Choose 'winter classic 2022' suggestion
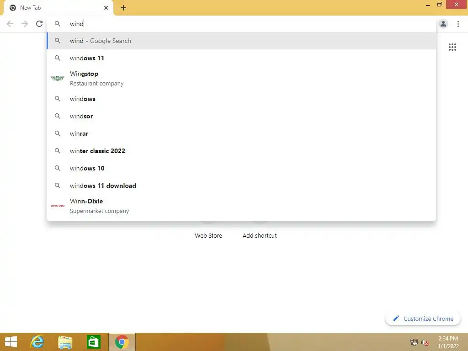This screenshot has height=351, width=468. pyautogui.click(x=241, y=151)
